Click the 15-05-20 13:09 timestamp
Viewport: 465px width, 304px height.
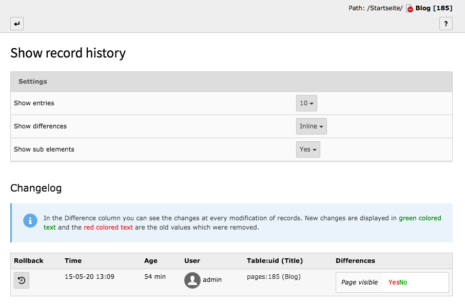(x=89, y=277)
